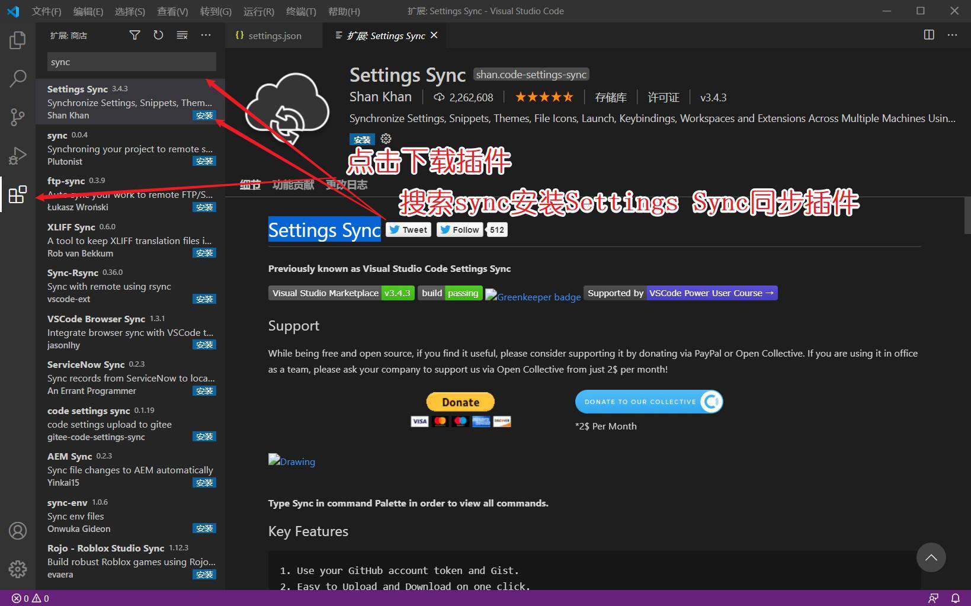Open Extensions view in activity bar
Screen dimensions: 971x606
[18, 194]
